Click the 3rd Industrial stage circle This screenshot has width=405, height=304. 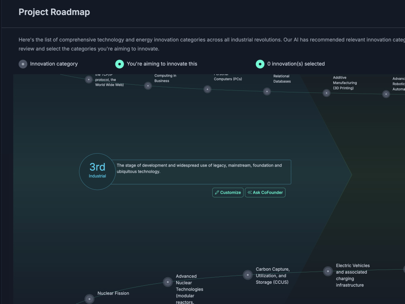click(x=97, y=171)
